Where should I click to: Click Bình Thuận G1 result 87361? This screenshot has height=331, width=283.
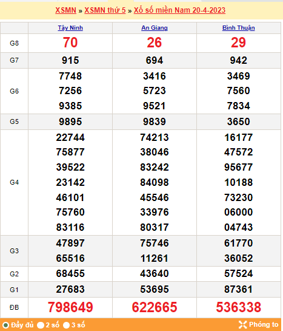[239, 289]
